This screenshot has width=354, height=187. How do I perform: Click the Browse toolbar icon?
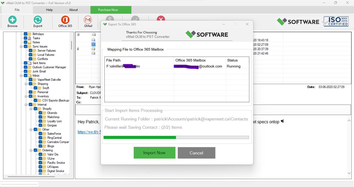(x=12, y=22)
